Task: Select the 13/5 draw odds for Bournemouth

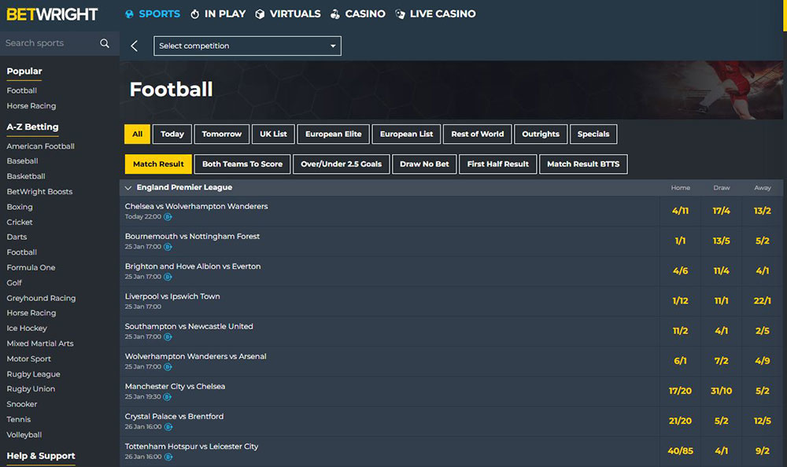Action: coord(721,241)
